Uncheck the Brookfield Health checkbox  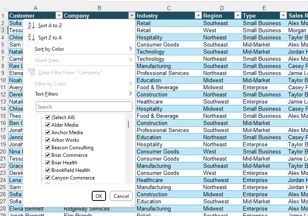point(48,170)
